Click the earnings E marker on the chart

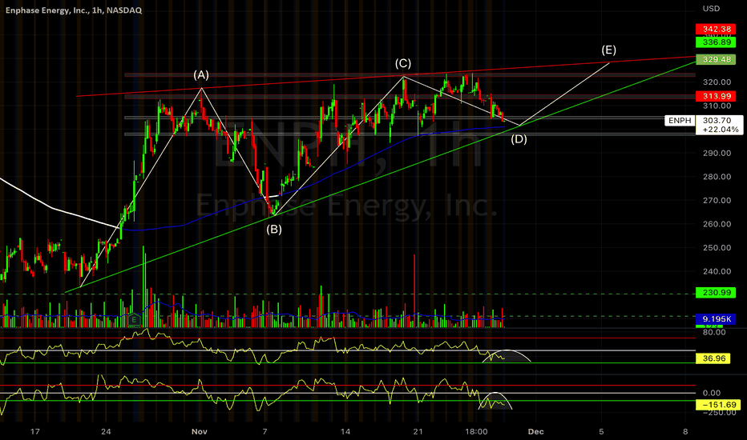point(134,320)
